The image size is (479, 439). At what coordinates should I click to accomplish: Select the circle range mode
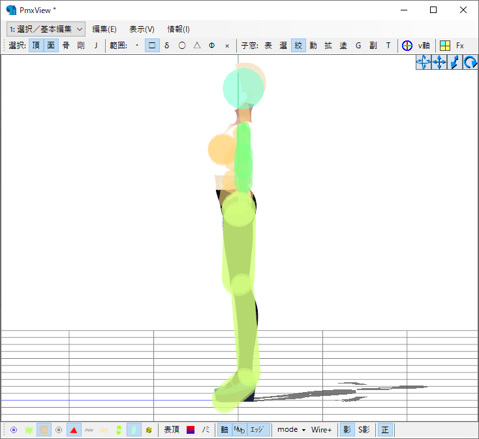(182, 46)
